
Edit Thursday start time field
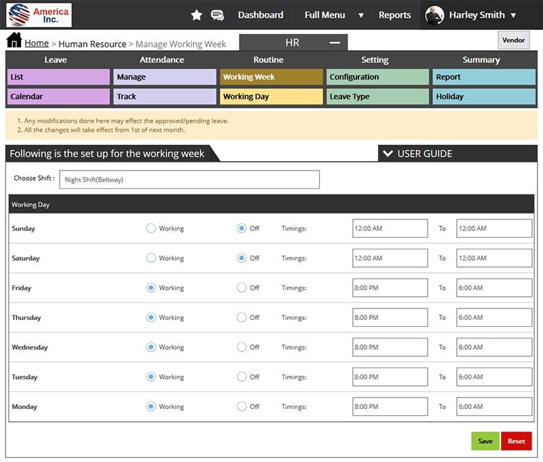click(390, 317)
